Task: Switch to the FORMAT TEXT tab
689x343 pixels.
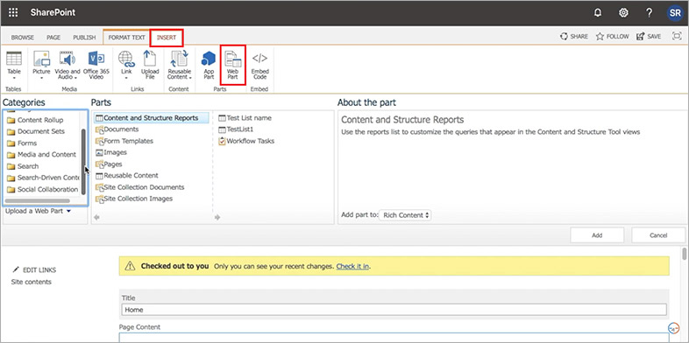Action: [126, 38]
